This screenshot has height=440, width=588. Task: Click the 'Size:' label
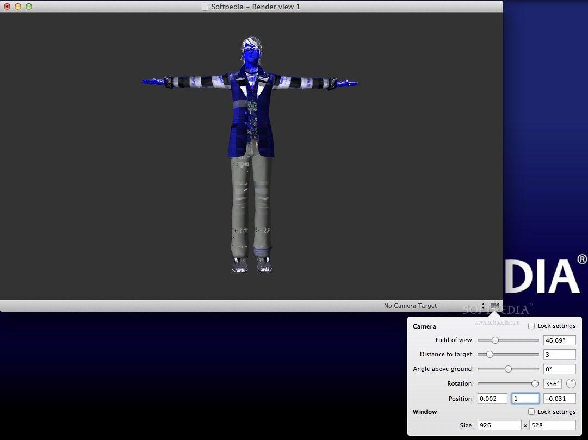tap(467, 425)
